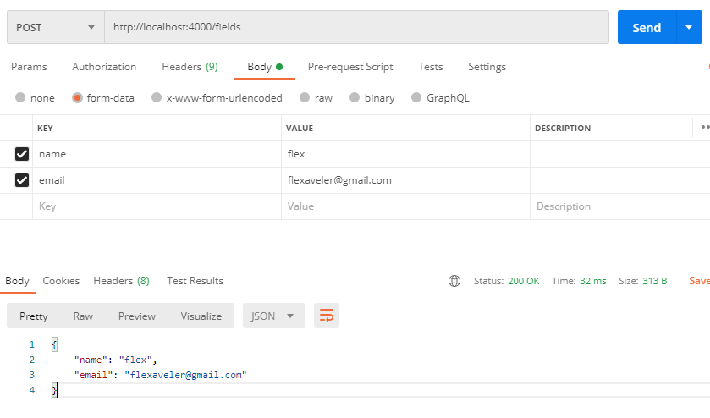
Task: Click the Send button
Action: (x=647, y=28)
